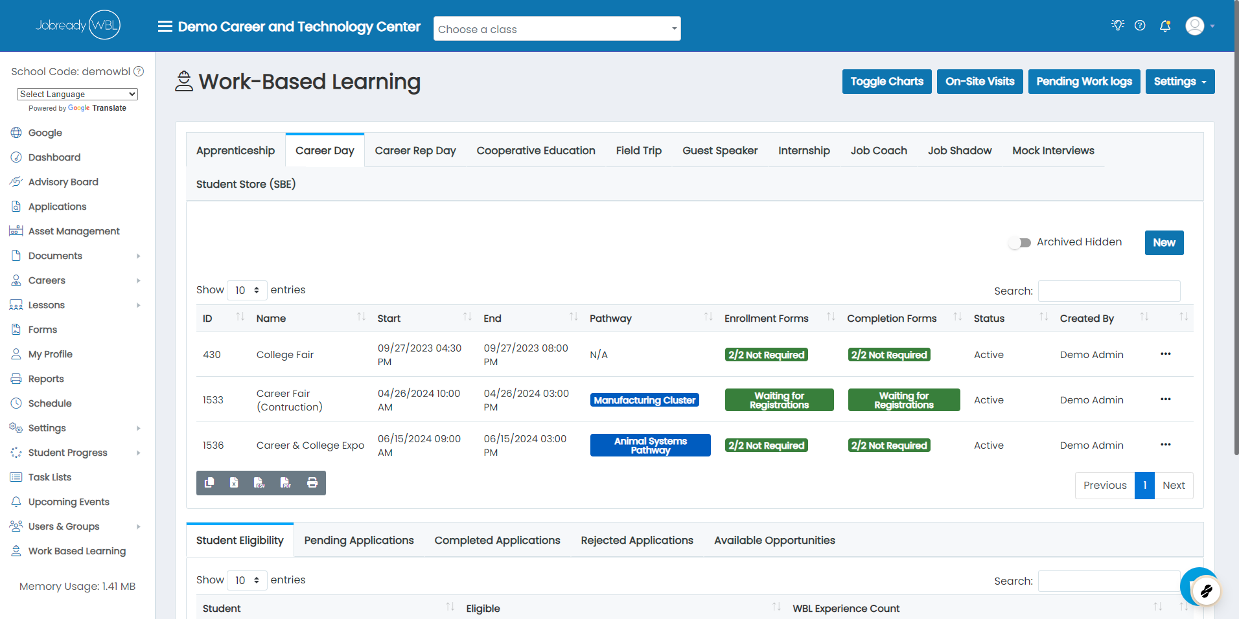Open the Choose a class dropdown

click(557, 28)
